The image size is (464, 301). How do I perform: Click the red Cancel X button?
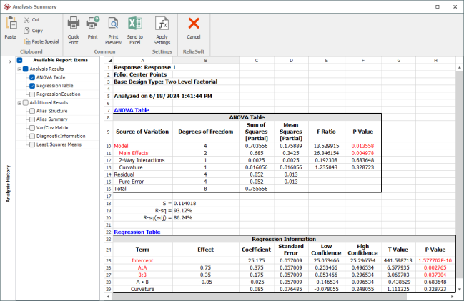pyautogui.click(x=193, y=23)
